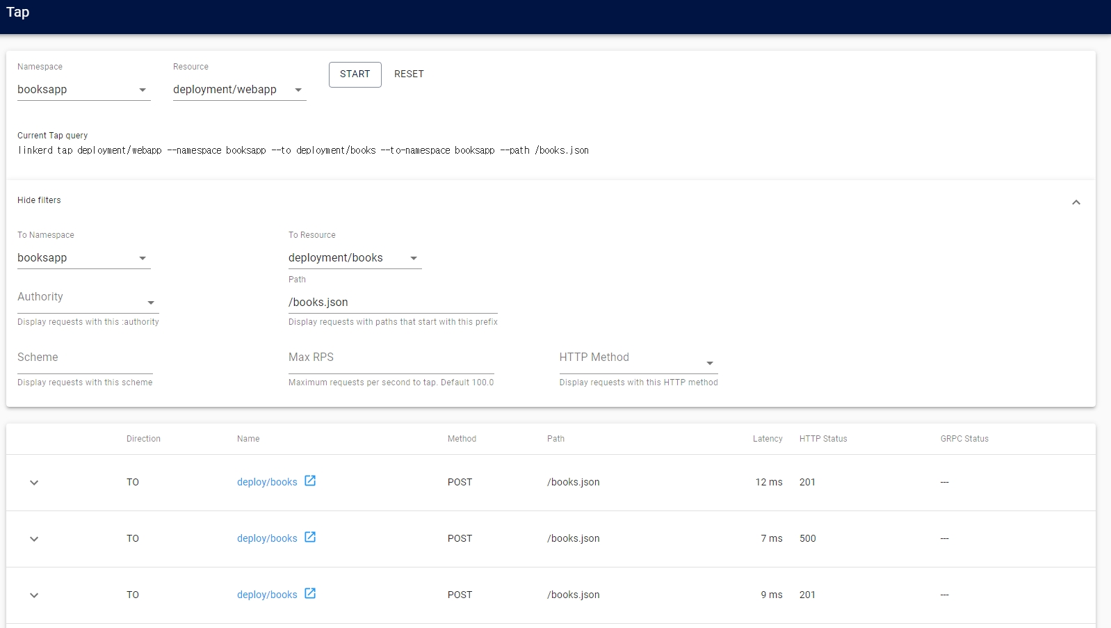Expand the first request row with 12 ms latency
This screenshot has width=1111, height=628.
34,483
